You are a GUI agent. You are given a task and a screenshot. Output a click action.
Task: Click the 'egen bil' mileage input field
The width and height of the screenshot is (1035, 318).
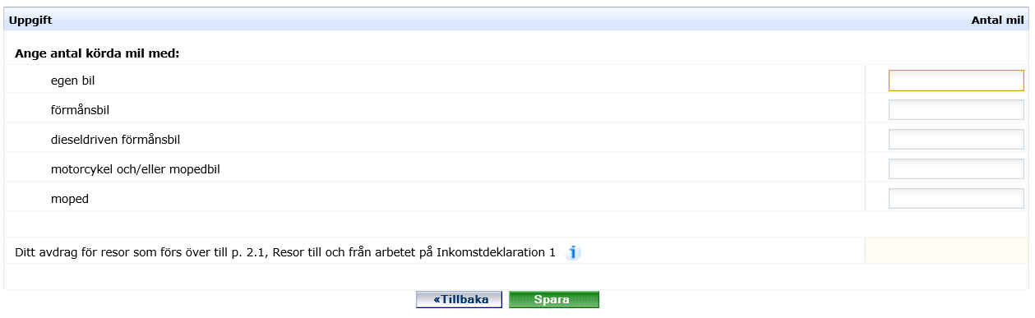pos(956,81)
